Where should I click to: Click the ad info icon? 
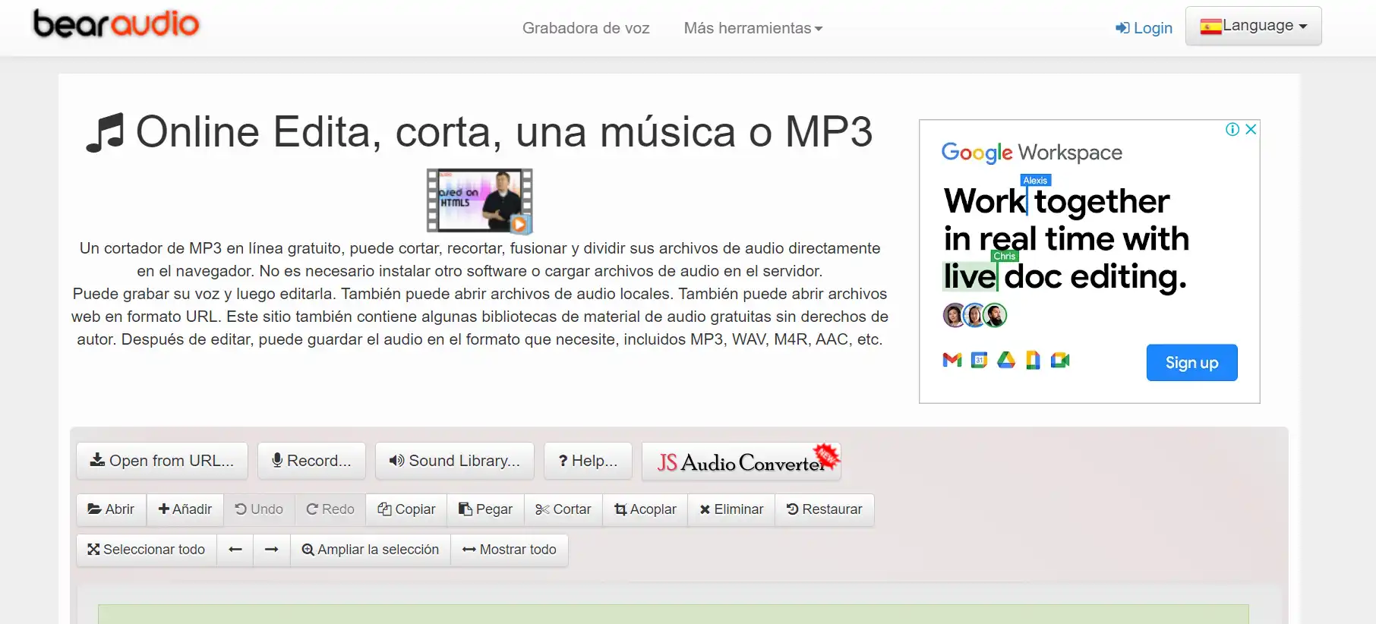pos(1232,129)
